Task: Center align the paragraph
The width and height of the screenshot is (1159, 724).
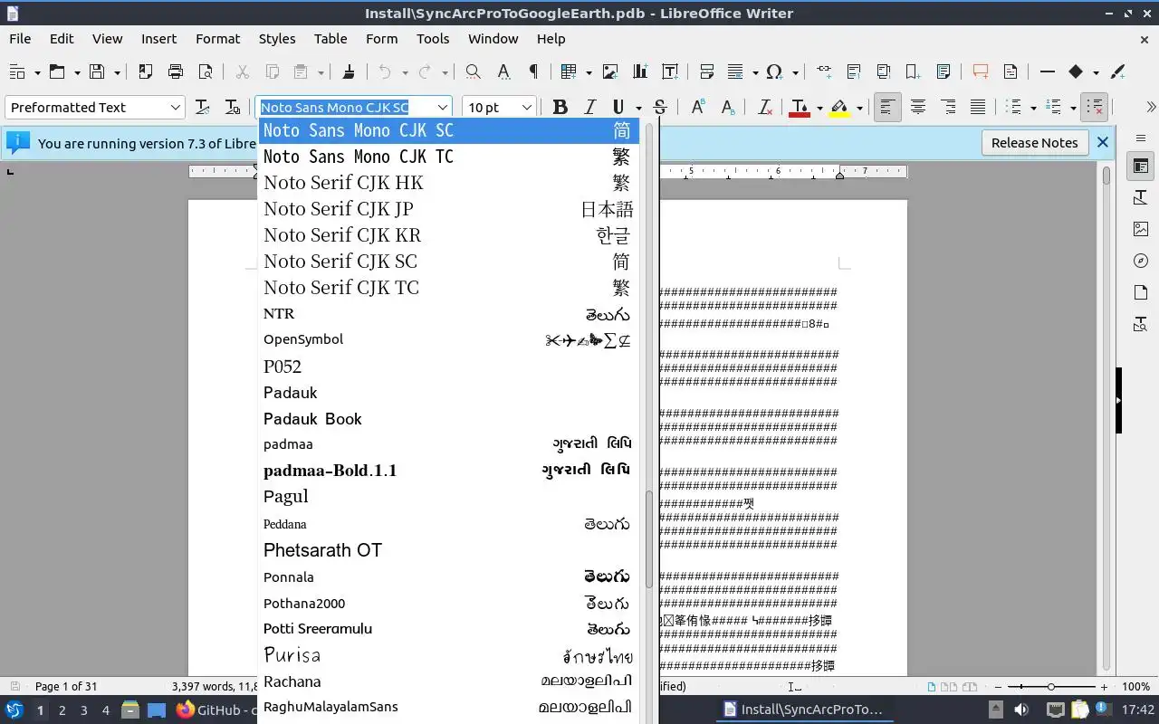Action: pyautogui.click(x=918, y=108)
